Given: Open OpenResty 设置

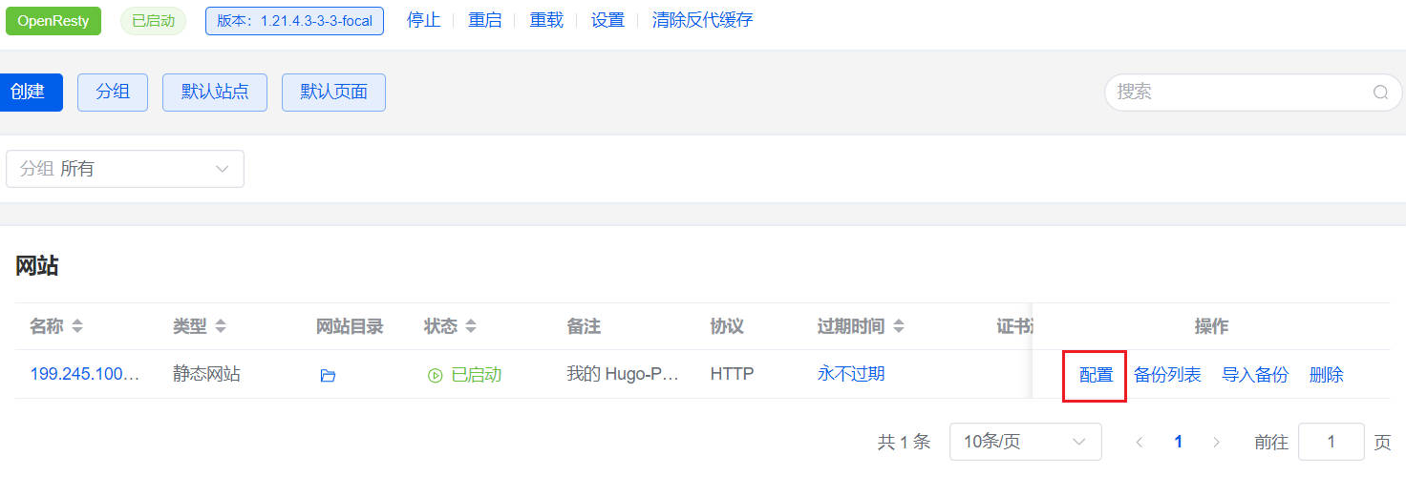Looking at the screenshot, I should (x=607, y=20).
